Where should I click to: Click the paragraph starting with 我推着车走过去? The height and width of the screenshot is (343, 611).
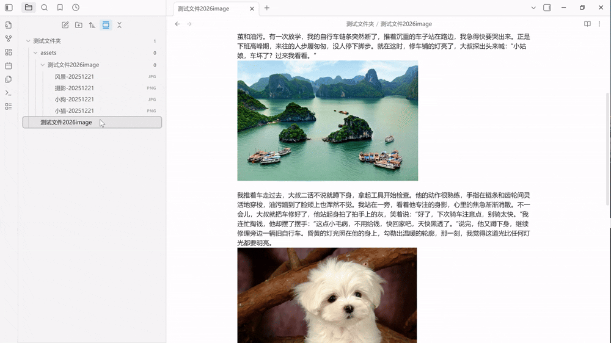pos(384,219)
